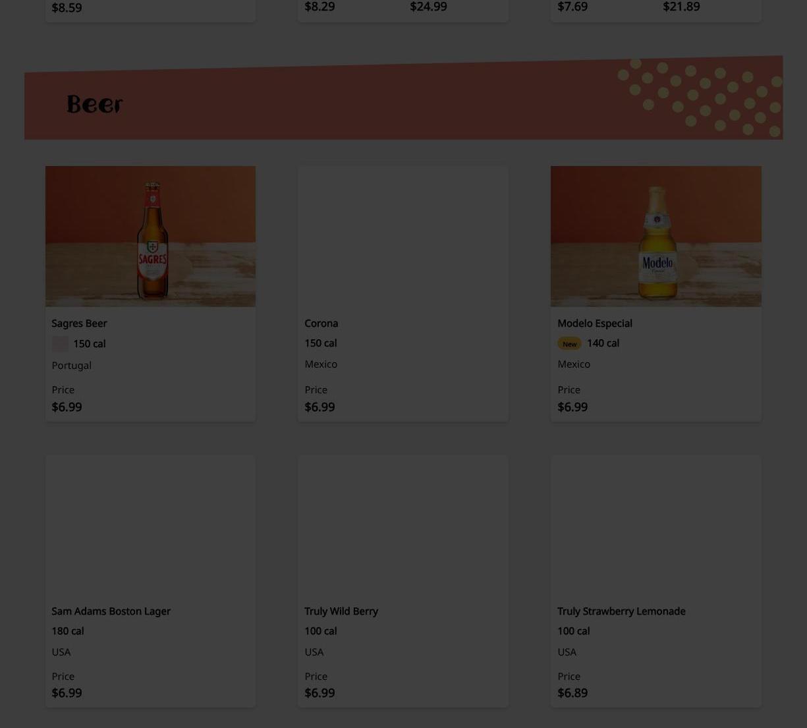This screenshot has height=728, width=807.
Task: Select the $6.89 Truly Strawberry Lemonade price
Action: click(572, 693)
